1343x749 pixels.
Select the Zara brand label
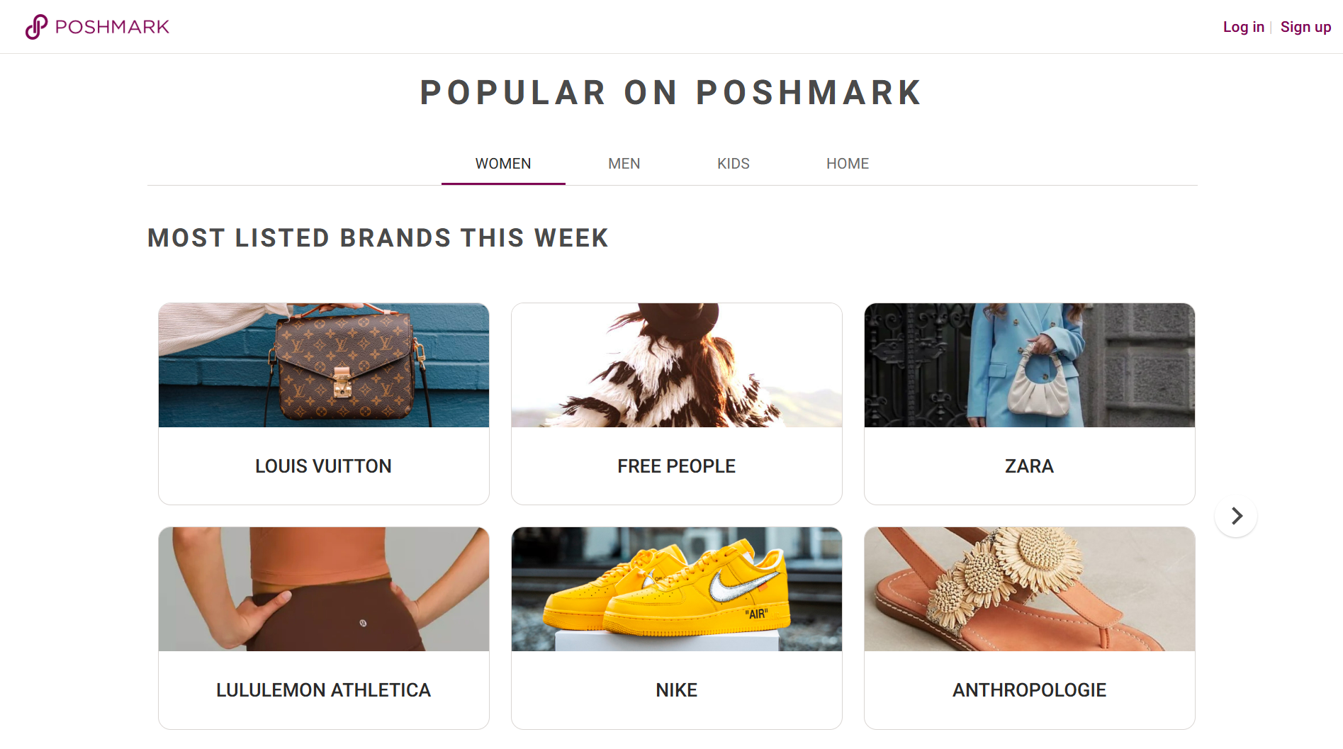click(1028, 466)
